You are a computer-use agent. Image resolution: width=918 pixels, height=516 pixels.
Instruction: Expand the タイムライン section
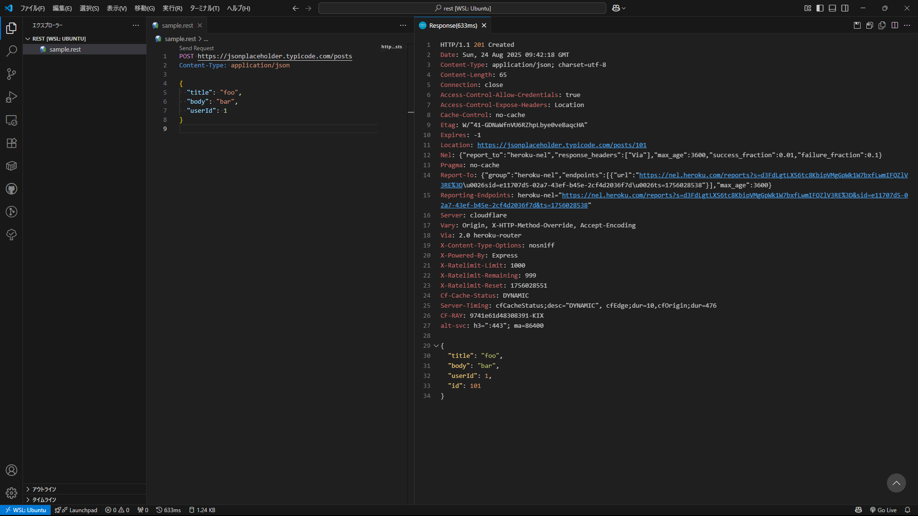[44, 499]
